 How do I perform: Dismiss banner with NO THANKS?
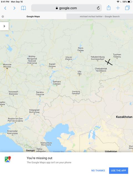coord(98,171)
